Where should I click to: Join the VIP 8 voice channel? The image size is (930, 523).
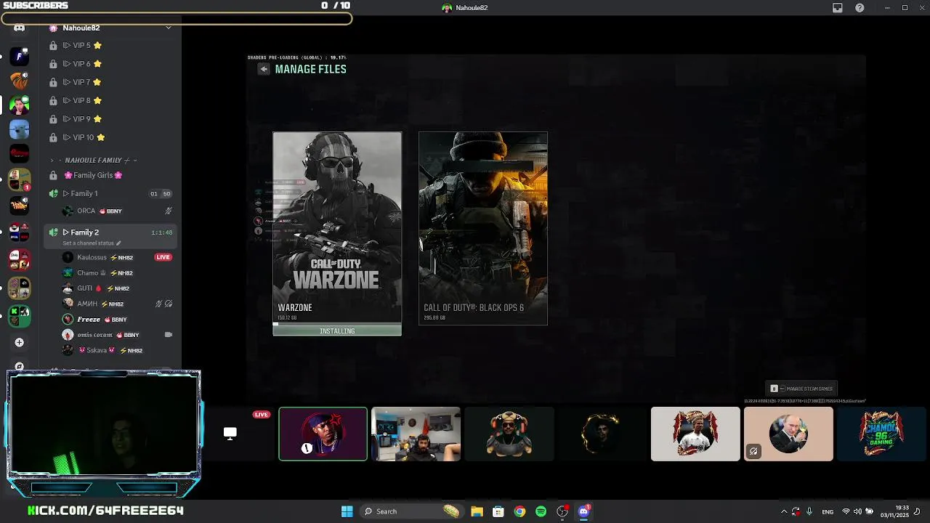pyautogui.click(x=110, y=100)
